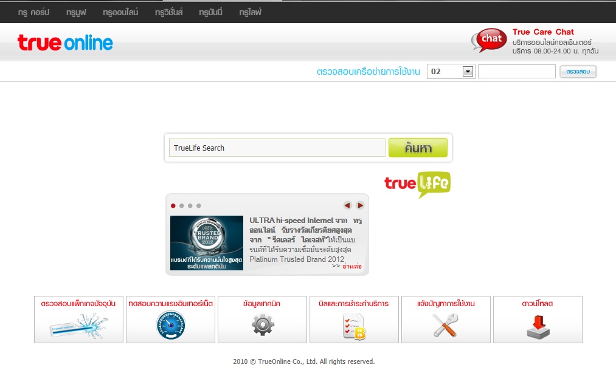
Task: Open the ทรูมูฟ menu item
Action: click(x=76, y=12)
